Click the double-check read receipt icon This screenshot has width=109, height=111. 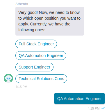coord(103,108)
